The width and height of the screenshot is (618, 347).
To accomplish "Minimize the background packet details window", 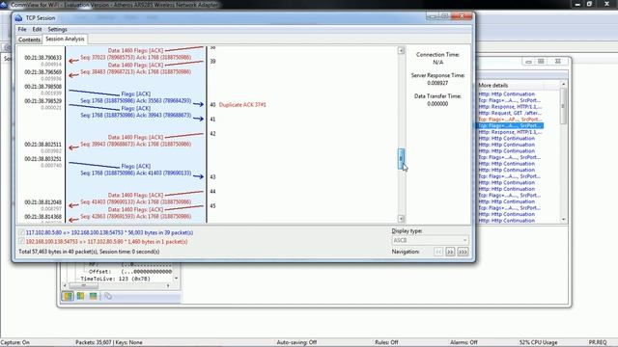I will [528, 62].
